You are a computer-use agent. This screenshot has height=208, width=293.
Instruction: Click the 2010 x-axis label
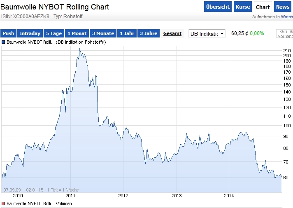tap(18, 196)
